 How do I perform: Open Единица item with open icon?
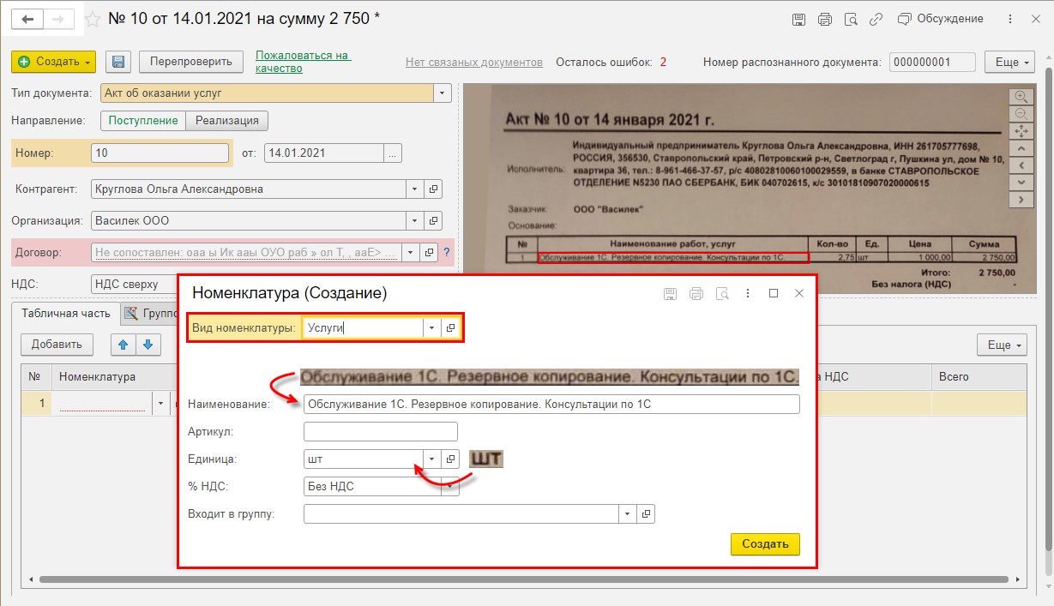pos(450,459)
